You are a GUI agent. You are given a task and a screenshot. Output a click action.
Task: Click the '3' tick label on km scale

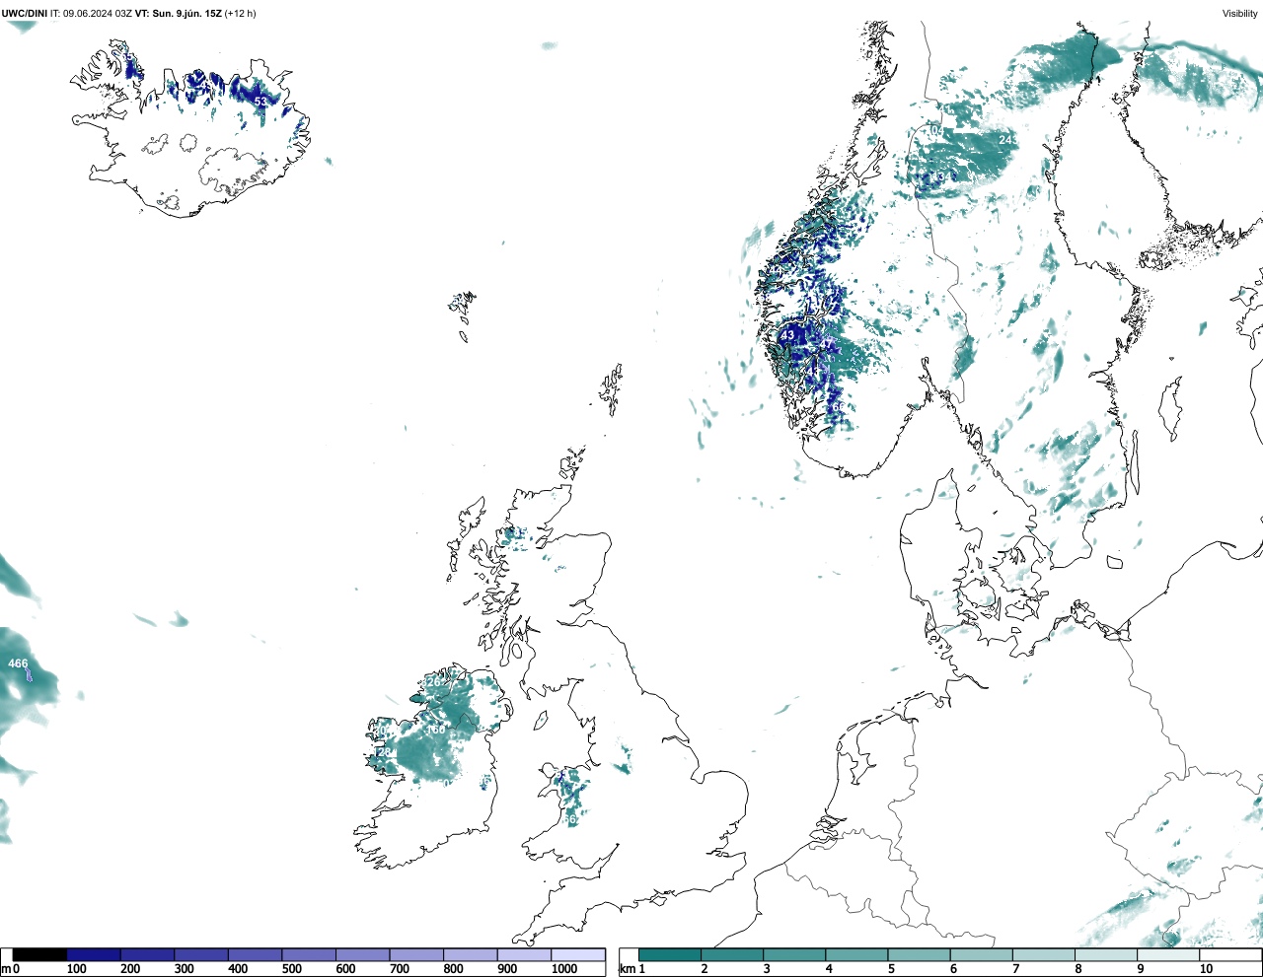[x=767, y=969]
